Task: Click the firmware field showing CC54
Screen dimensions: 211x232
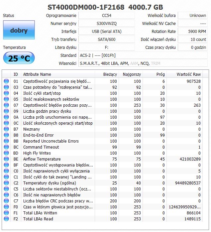Action: click(106, 15)
